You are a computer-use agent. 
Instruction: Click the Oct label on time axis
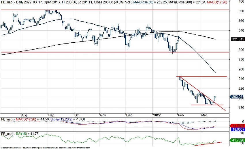(x=77, y=115)
